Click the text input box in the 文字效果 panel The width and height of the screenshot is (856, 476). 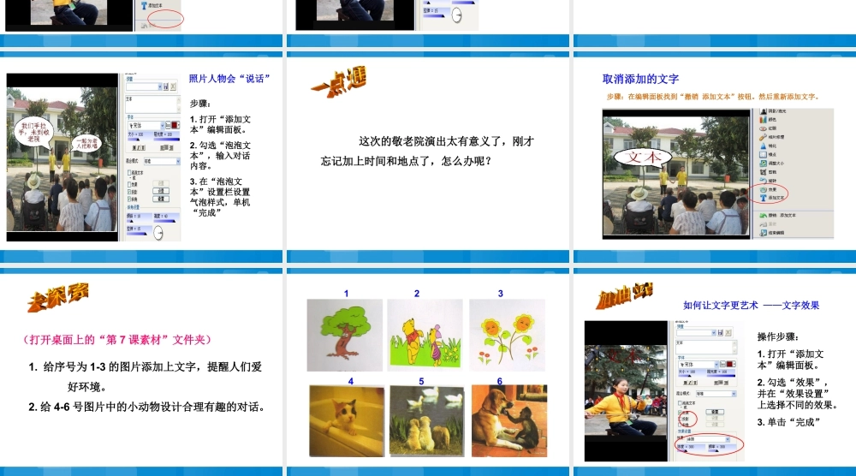tap(706, 348)
